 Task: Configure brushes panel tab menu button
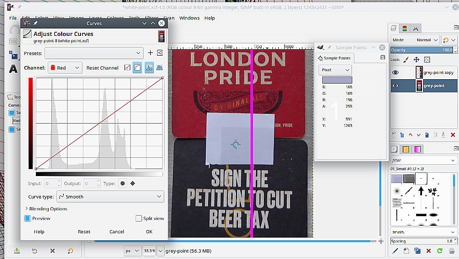456,149
